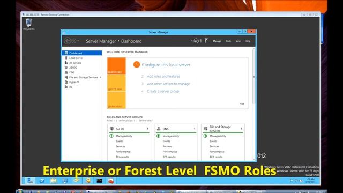Click Create a server group link

163,91
